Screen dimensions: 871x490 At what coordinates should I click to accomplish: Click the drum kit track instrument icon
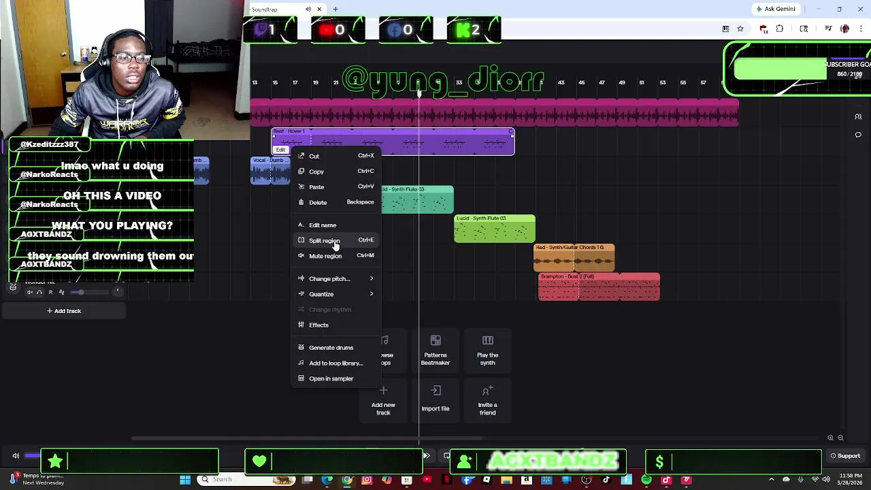pos(13,287)
